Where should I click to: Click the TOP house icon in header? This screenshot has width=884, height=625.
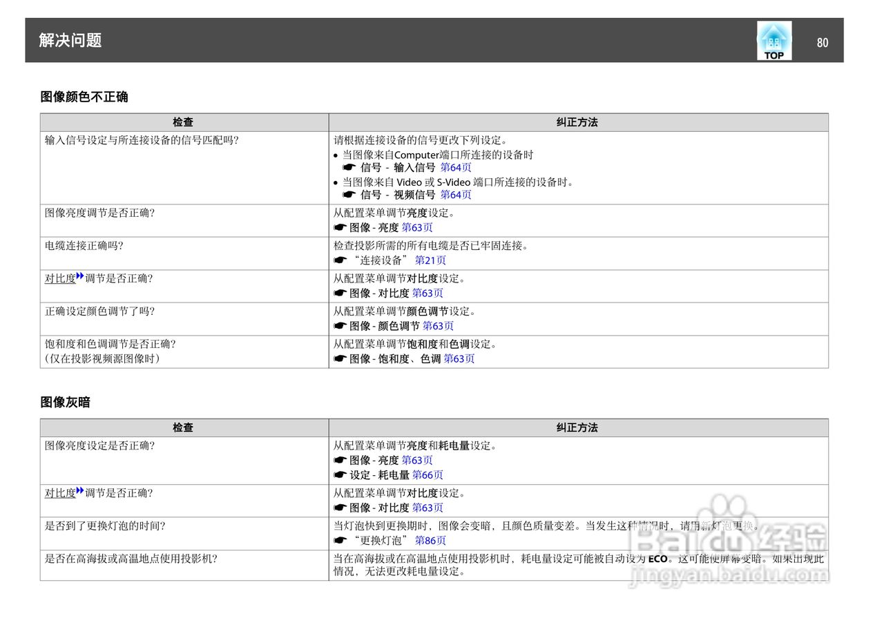(x=774, y=41)
